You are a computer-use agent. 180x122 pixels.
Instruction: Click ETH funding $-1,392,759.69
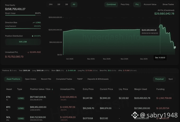tap(164, 98)
